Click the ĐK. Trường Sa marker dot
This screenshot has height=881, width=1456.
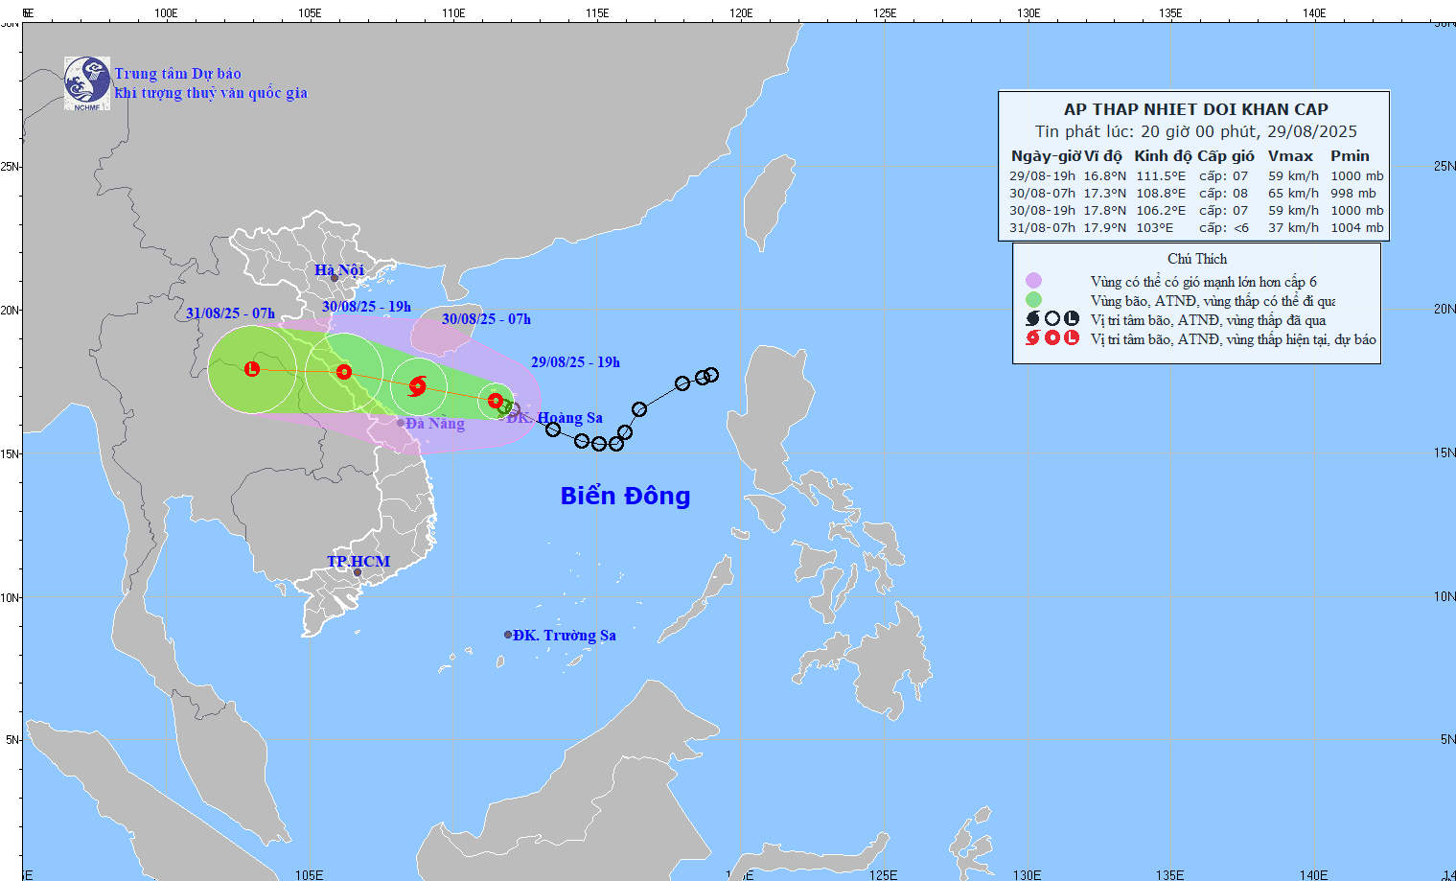(x=508, y=633)
